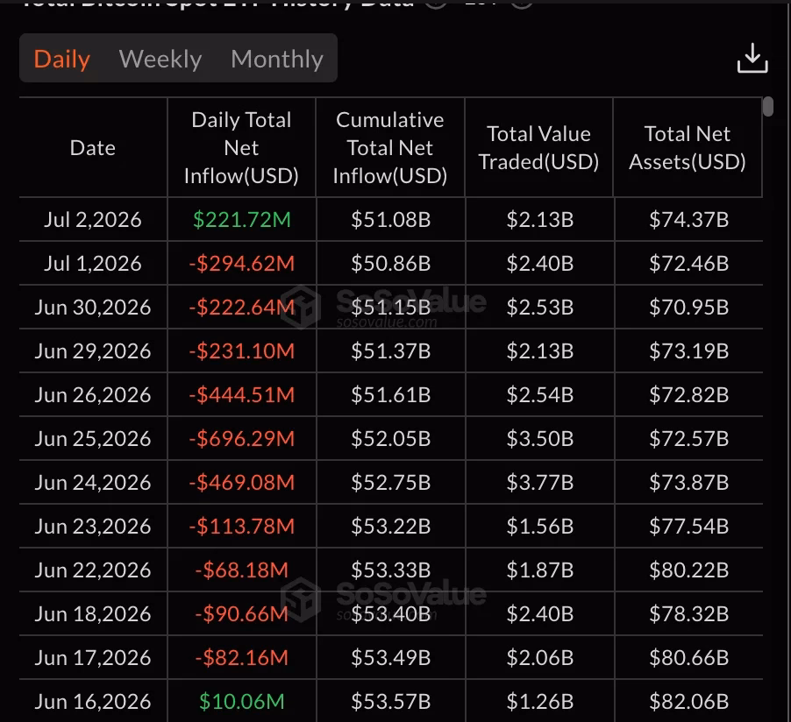791x722 pixels.
Task: Click the Total Net Assets header
Action: [687, 148]
